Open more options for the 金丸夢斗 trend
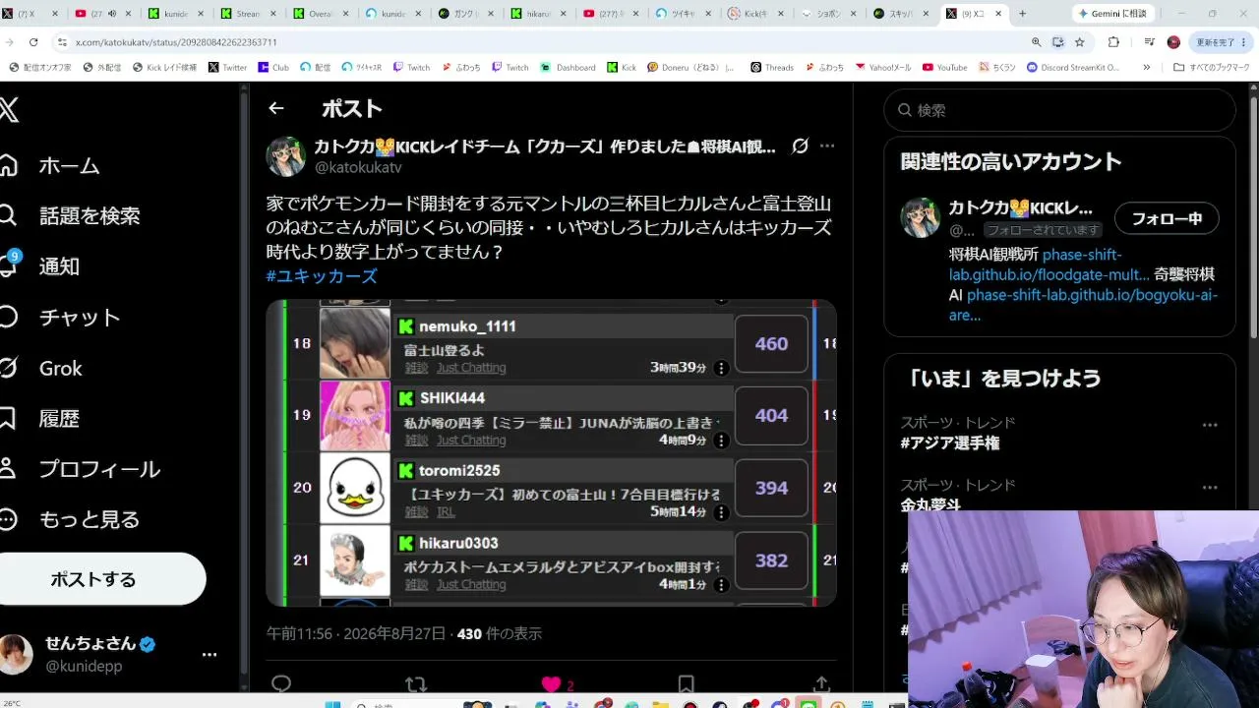The height and width of the screenshot is (708, 1259). [1210, 488]
